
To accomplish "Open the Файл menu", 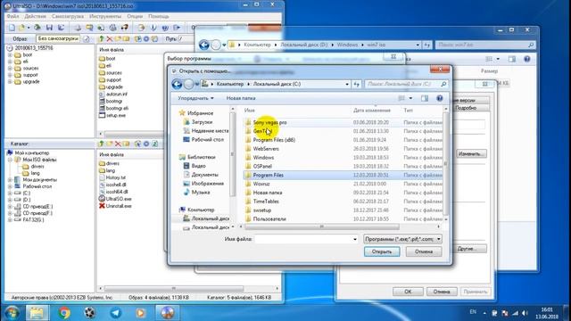I will pos(12,16).
